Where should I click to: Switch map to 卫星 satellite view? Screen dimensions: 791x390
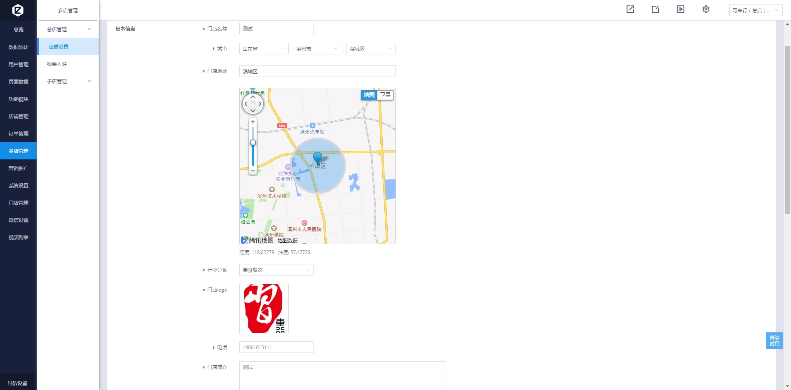coord(385,95)
